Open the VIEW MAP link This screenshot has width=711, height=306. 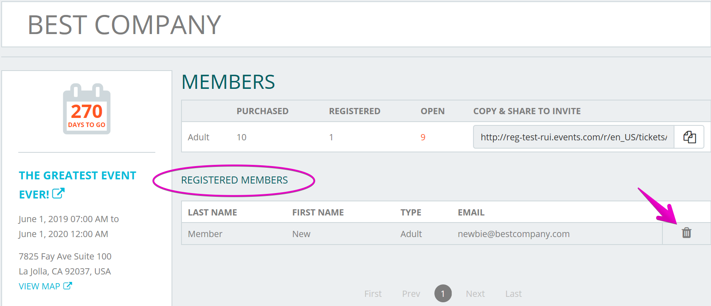point(39,286)
